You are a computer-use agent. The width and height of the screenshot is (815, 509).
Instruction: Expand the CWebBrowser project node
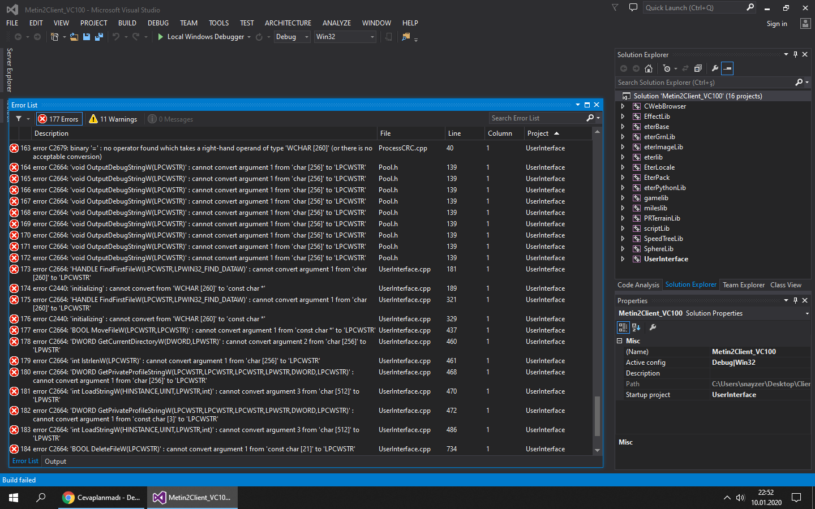pyautogui.click(x=623, y=106)
